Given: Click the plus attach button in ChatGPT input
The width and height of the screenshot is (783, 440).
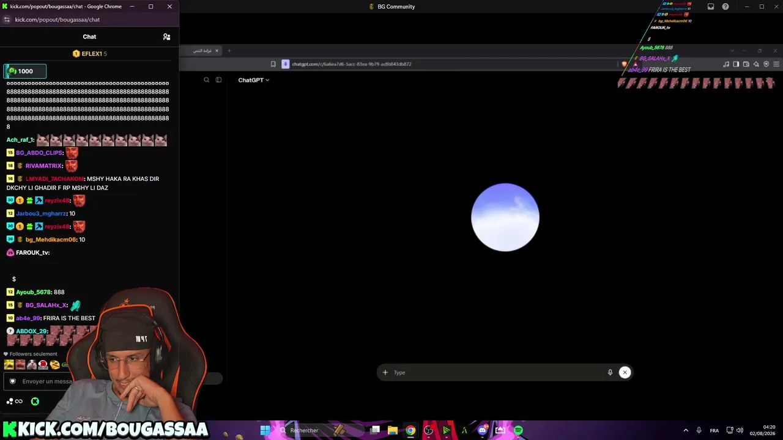Looking at the screenshot, I should click(x=385, y=372).
